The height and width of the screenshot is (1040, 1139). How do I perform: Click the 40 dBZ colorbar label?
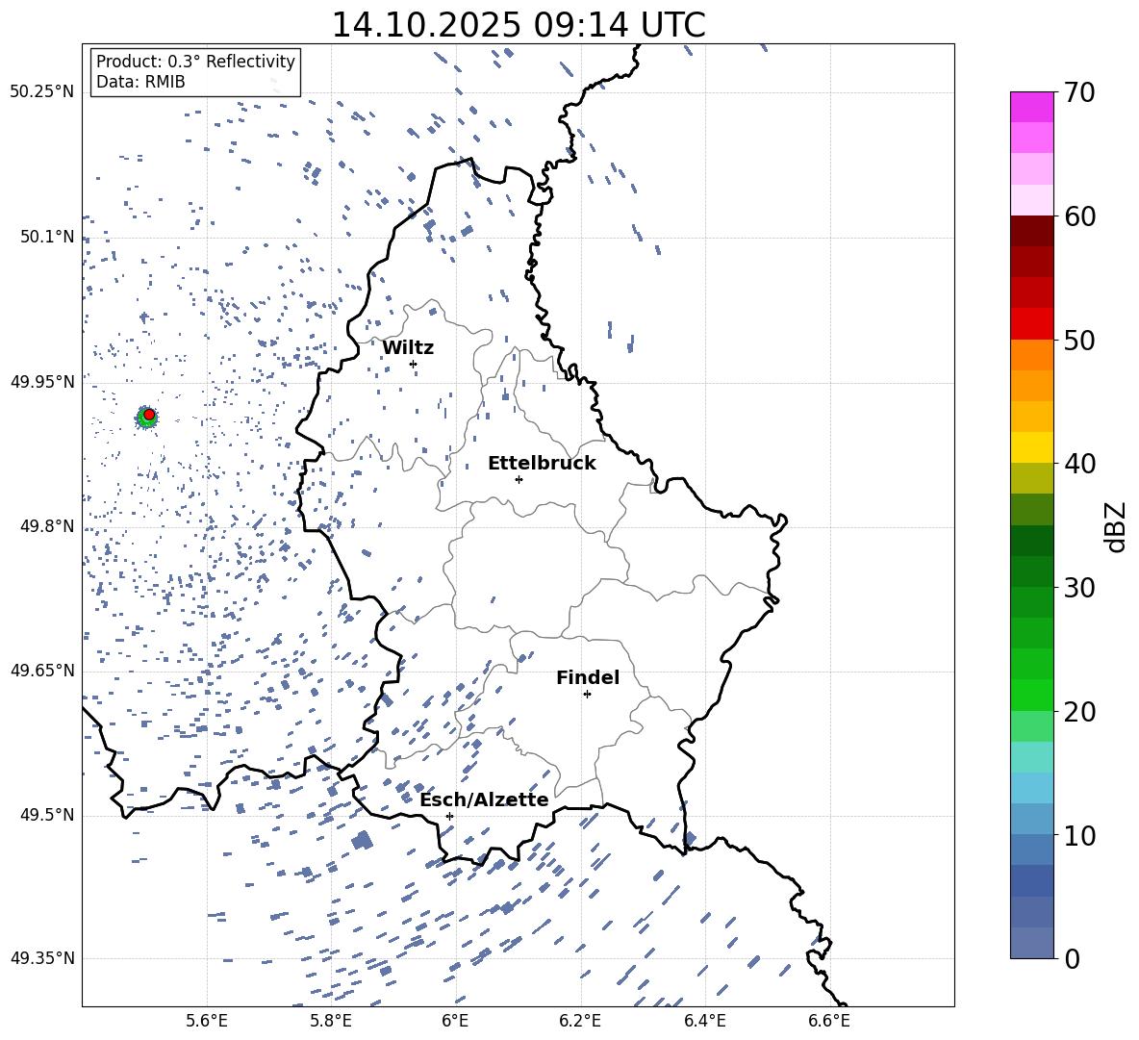(1078, 464)
